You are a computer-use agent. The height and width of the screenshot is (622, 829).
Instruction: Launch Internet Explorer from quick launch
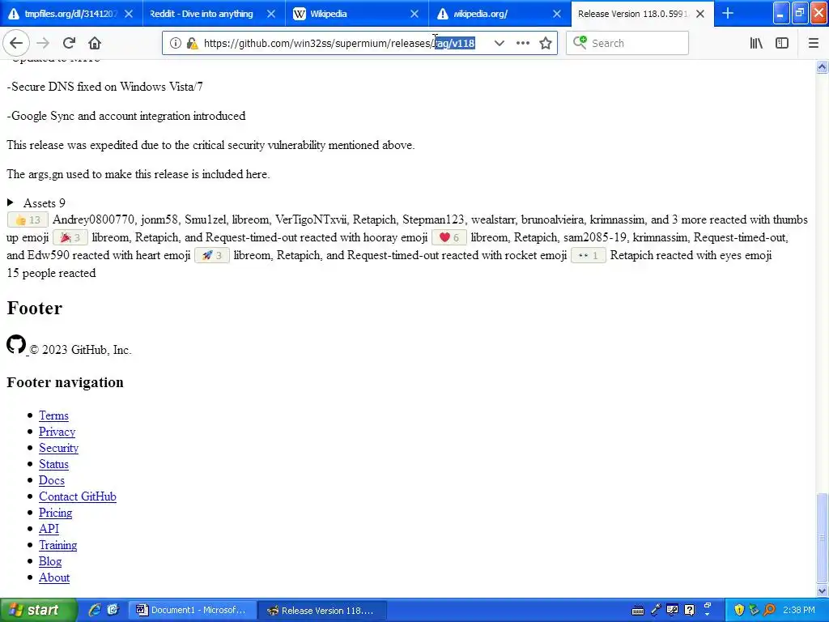tap(95, 610)
